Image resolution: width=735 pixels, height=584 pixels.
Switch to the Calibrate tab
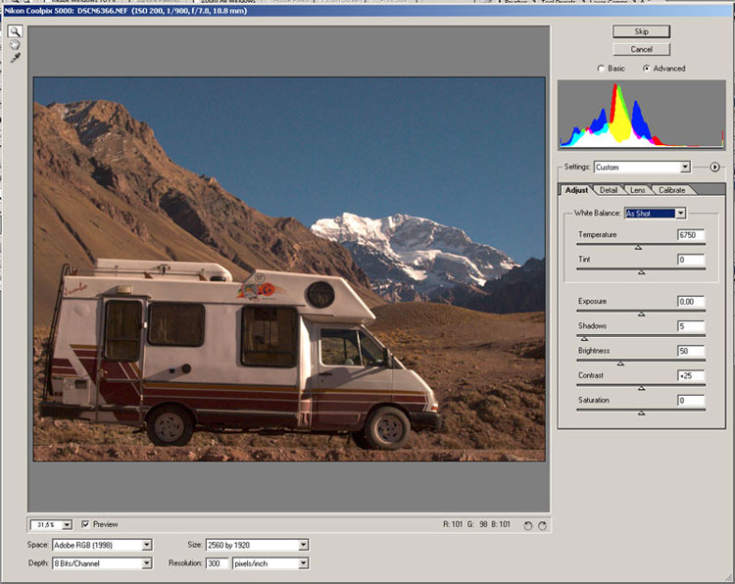coord(671,190)
